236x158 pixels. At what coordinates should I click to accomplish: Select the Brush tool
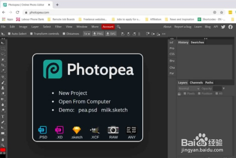click(3, 82)
